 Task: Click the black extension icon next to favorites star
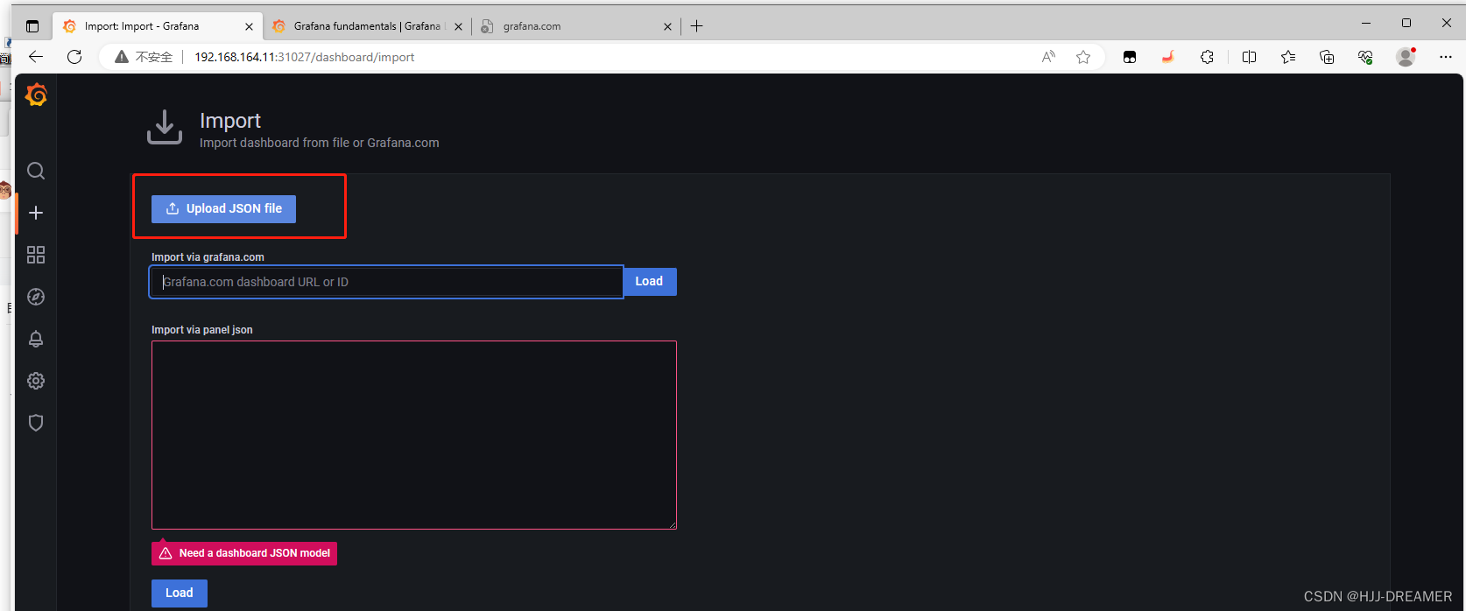click(1130, 57)
